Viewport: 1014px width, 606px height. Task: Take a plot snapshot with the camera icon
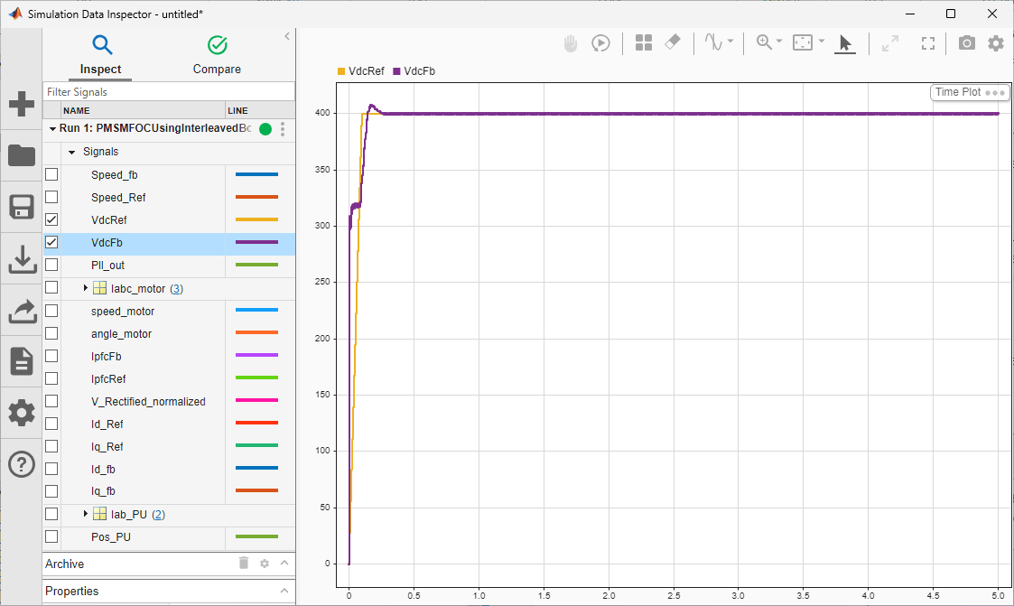[966, 42]
